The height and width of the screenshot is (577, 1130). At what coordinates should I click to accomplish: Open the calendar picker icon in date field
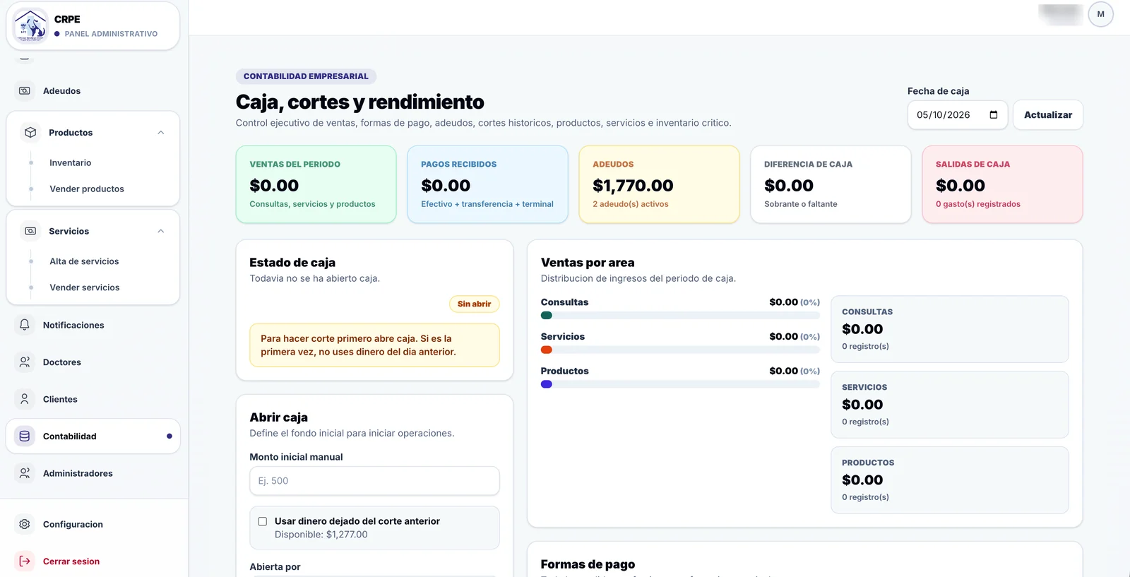tap(994, 114)
